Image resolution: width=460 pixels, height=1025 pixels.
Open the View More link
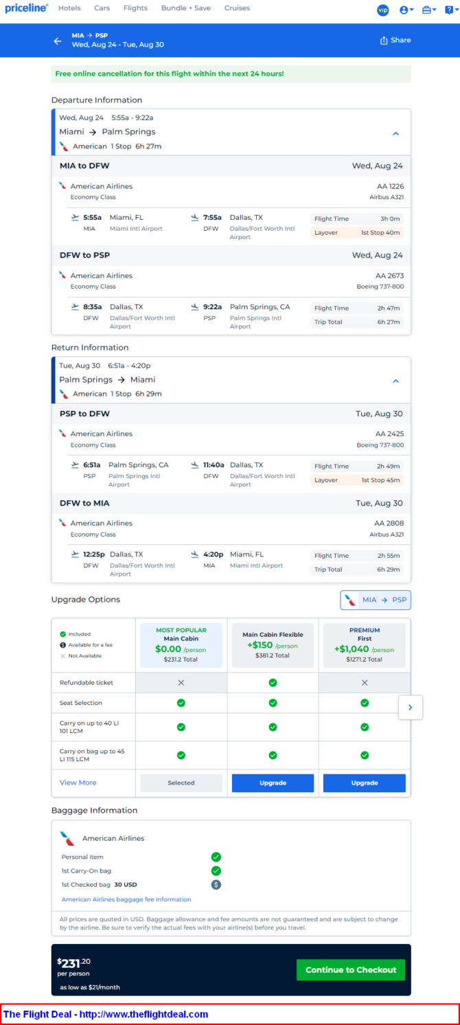[78, 782]
